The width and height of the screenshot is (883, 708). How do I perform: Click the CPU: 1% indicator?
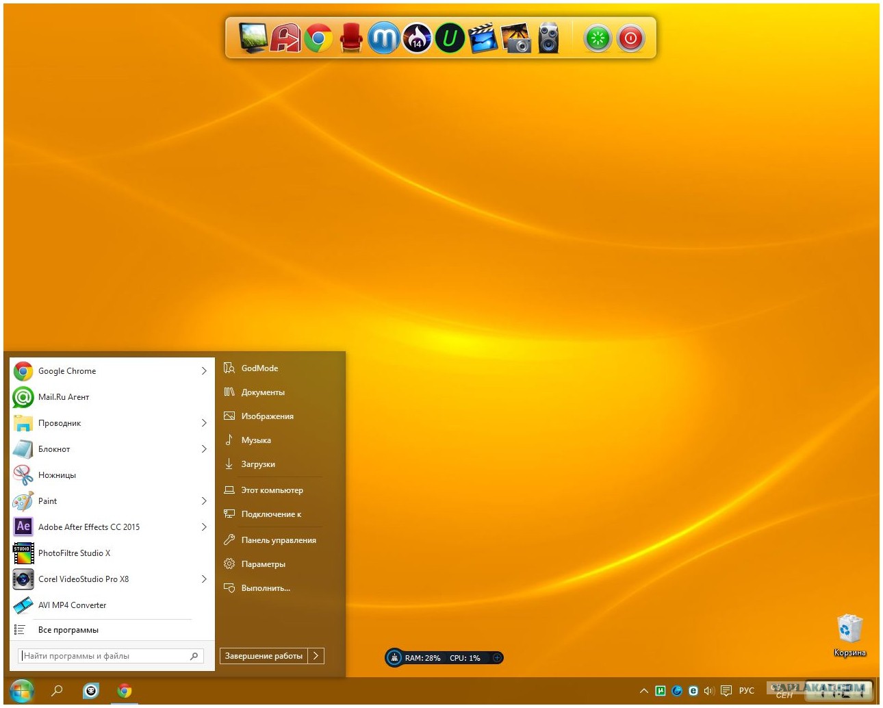click(465, 658)
